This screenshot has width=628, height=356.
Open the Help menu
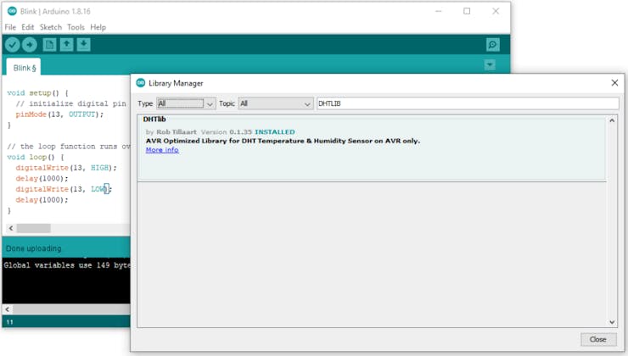pyautogui.click(x=98, y=27)
